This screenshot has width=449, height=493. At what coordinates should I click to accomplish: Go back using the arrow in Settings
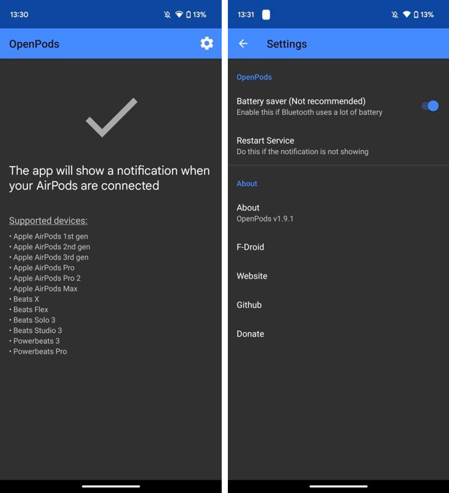[x=243, y=44]
